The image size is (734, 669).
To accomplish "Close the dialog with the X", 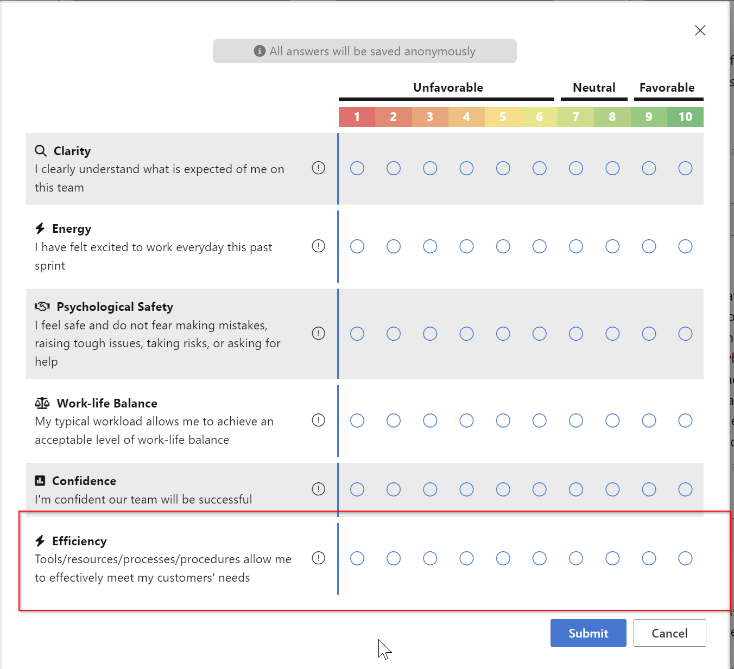I will (700, 30).
